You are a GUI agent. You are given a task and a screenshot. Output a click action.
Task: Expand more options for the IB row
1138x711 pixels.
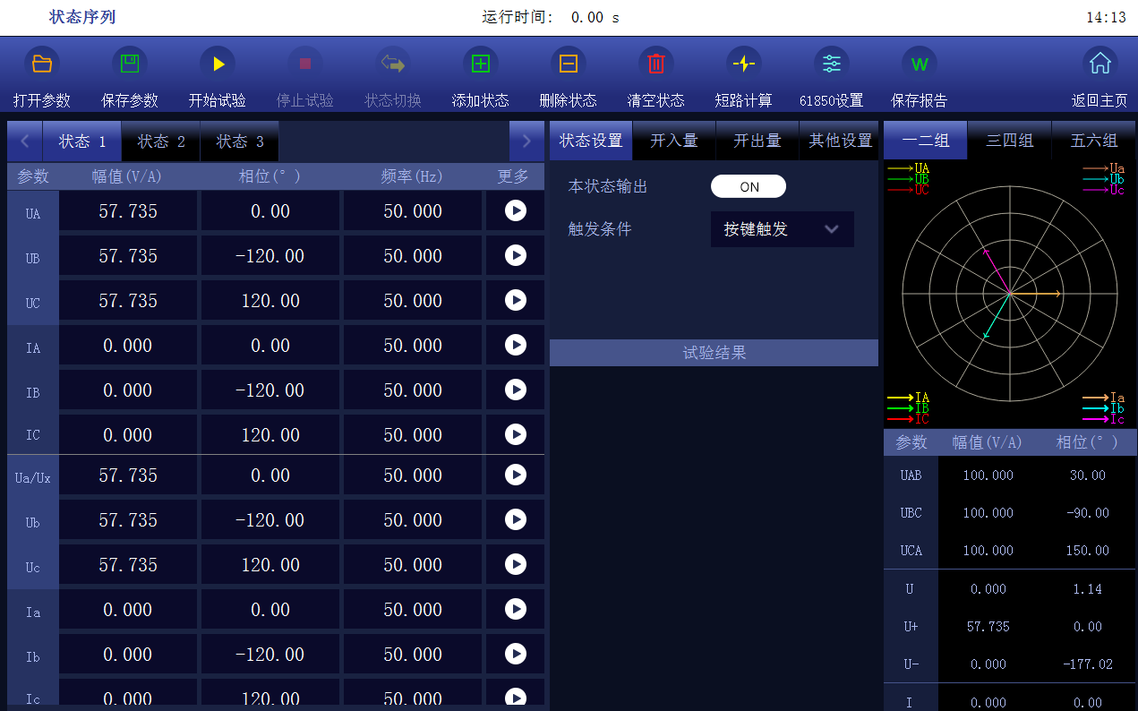[516, 390]
